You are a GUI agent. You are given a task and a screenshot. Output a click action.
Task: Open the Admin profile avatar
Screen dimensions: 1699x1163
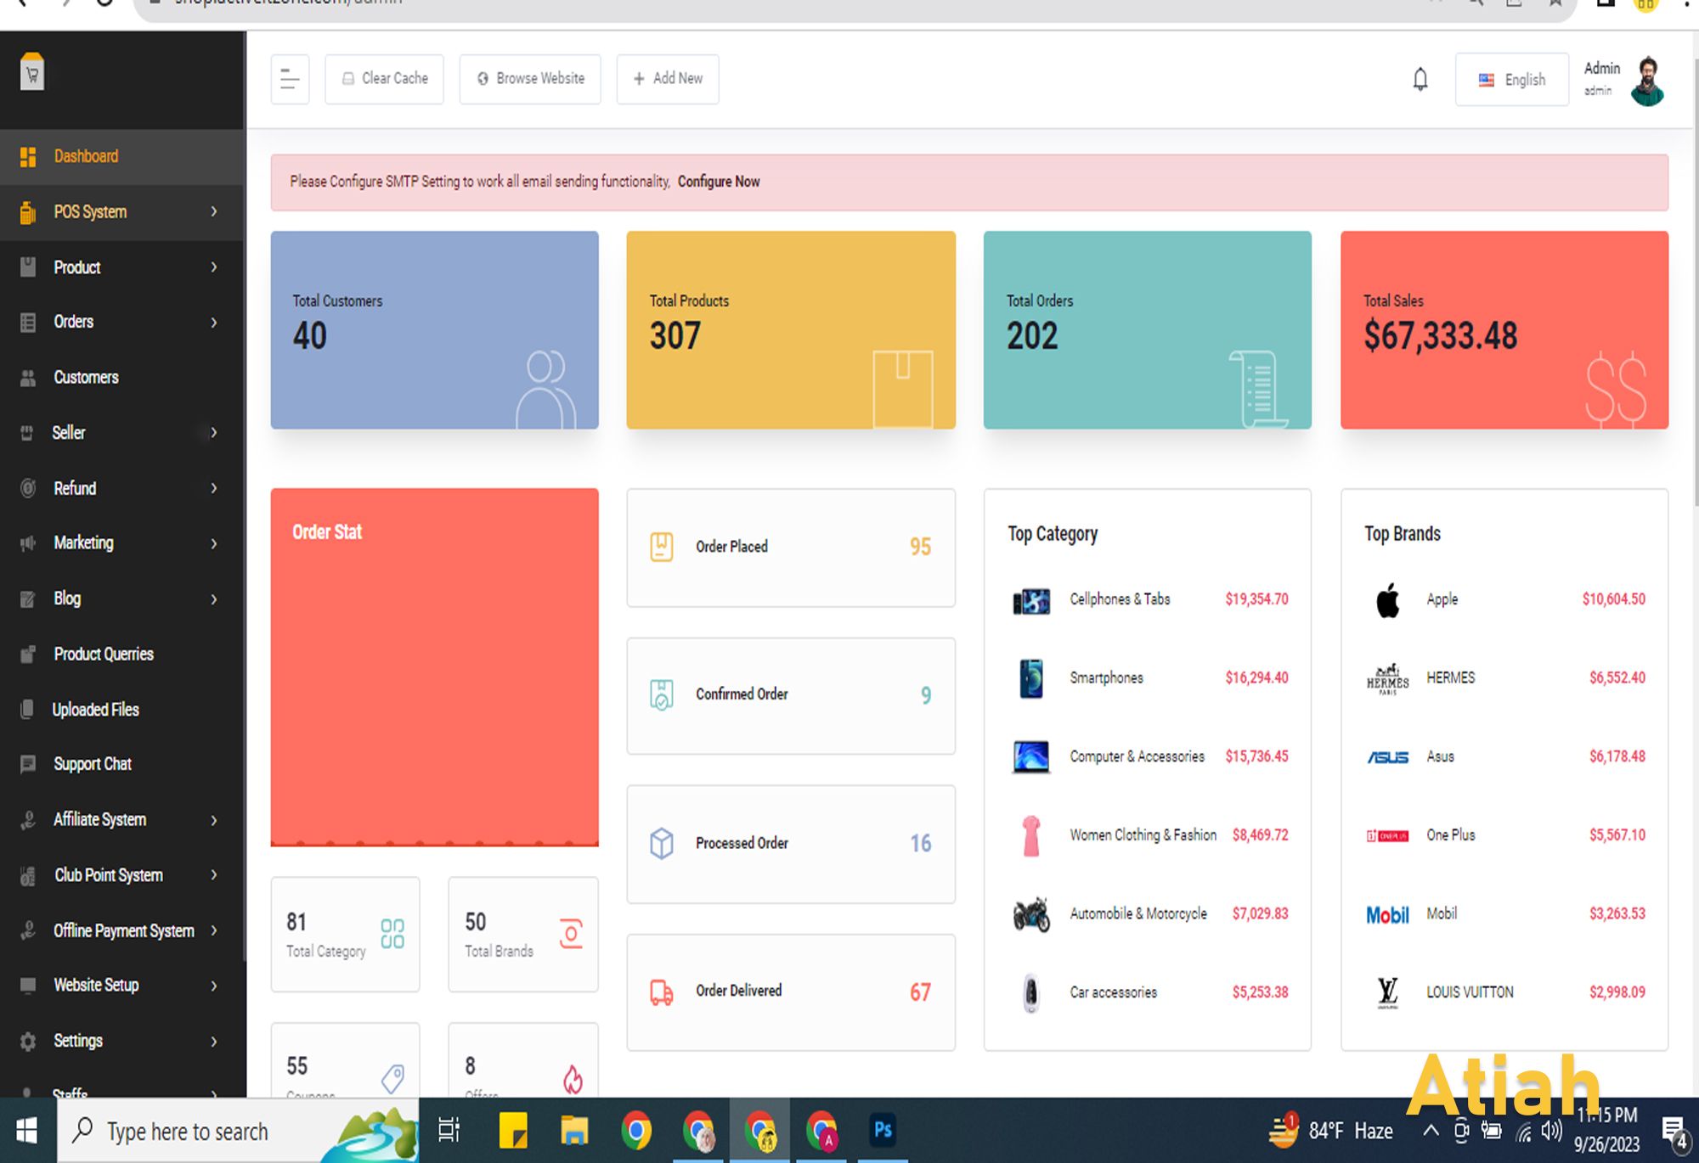1647,81
